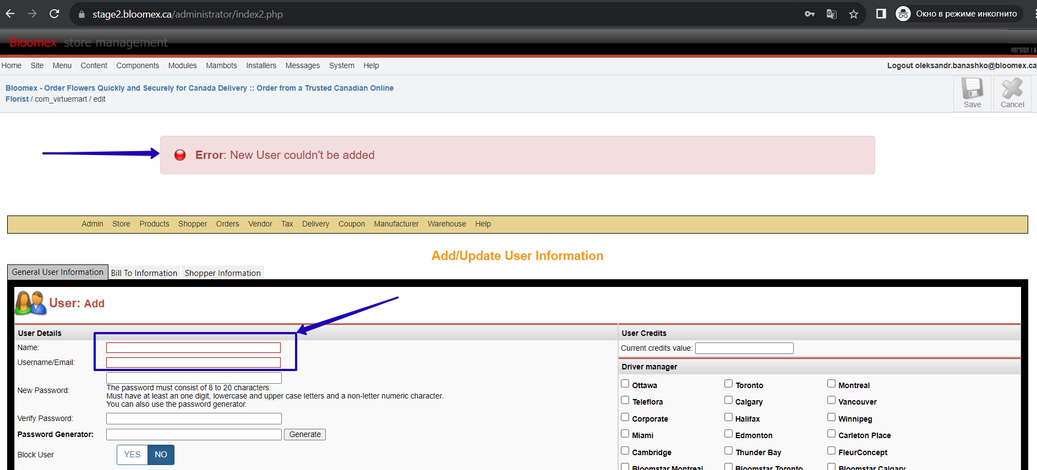Click the browser forward arrow
This screenshot has width=1037, height=470.
point(32,14)
